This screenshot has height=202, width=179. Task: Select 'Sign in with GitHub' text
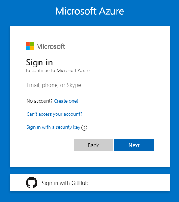(x=65, y=183)
